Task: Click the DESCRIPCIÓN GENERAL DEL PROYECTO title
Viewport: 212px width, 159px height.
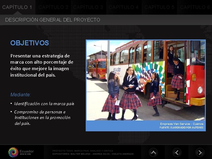Action: 53,20
